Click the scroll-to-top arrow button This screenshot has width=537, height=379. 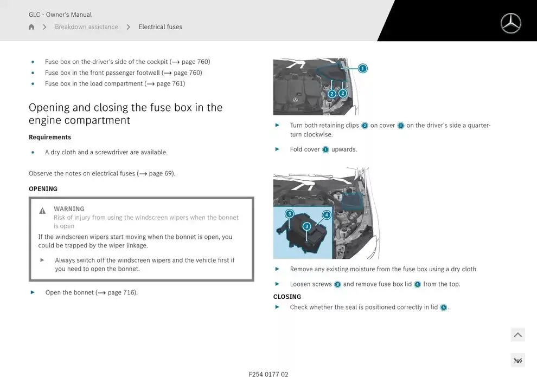517,335
